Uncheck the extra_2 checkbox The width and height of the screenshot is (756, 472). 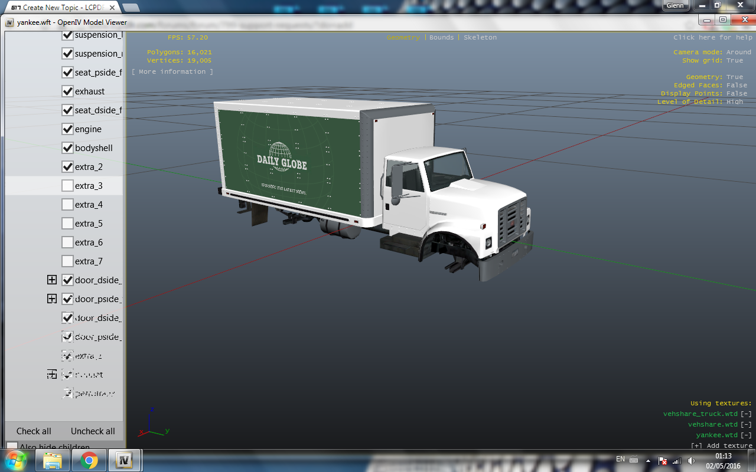click(x=67, y=167)
